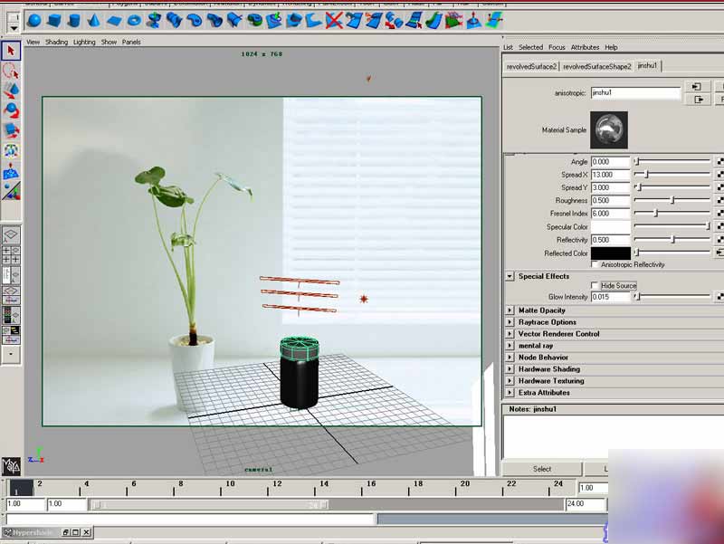Switch to four view layout
Screen dimensions: 724x544
tap(11, 255)
